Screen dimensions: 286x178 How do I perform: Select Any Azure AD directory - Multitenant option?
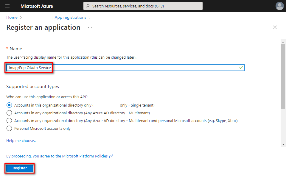[x=9, y=113]
